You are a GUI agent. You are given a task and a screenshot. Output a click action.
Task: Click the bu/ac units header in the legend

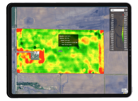126,13
